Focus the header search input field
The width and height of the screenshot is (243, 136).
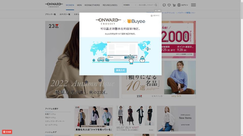click(x=146, y=5)
